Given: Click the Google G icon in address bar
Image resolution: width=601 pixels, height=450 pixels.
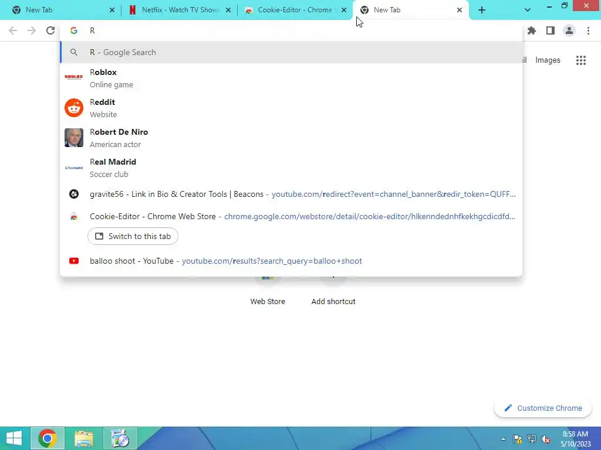Looking at the screenshot, I should click(x=74, y=30).
